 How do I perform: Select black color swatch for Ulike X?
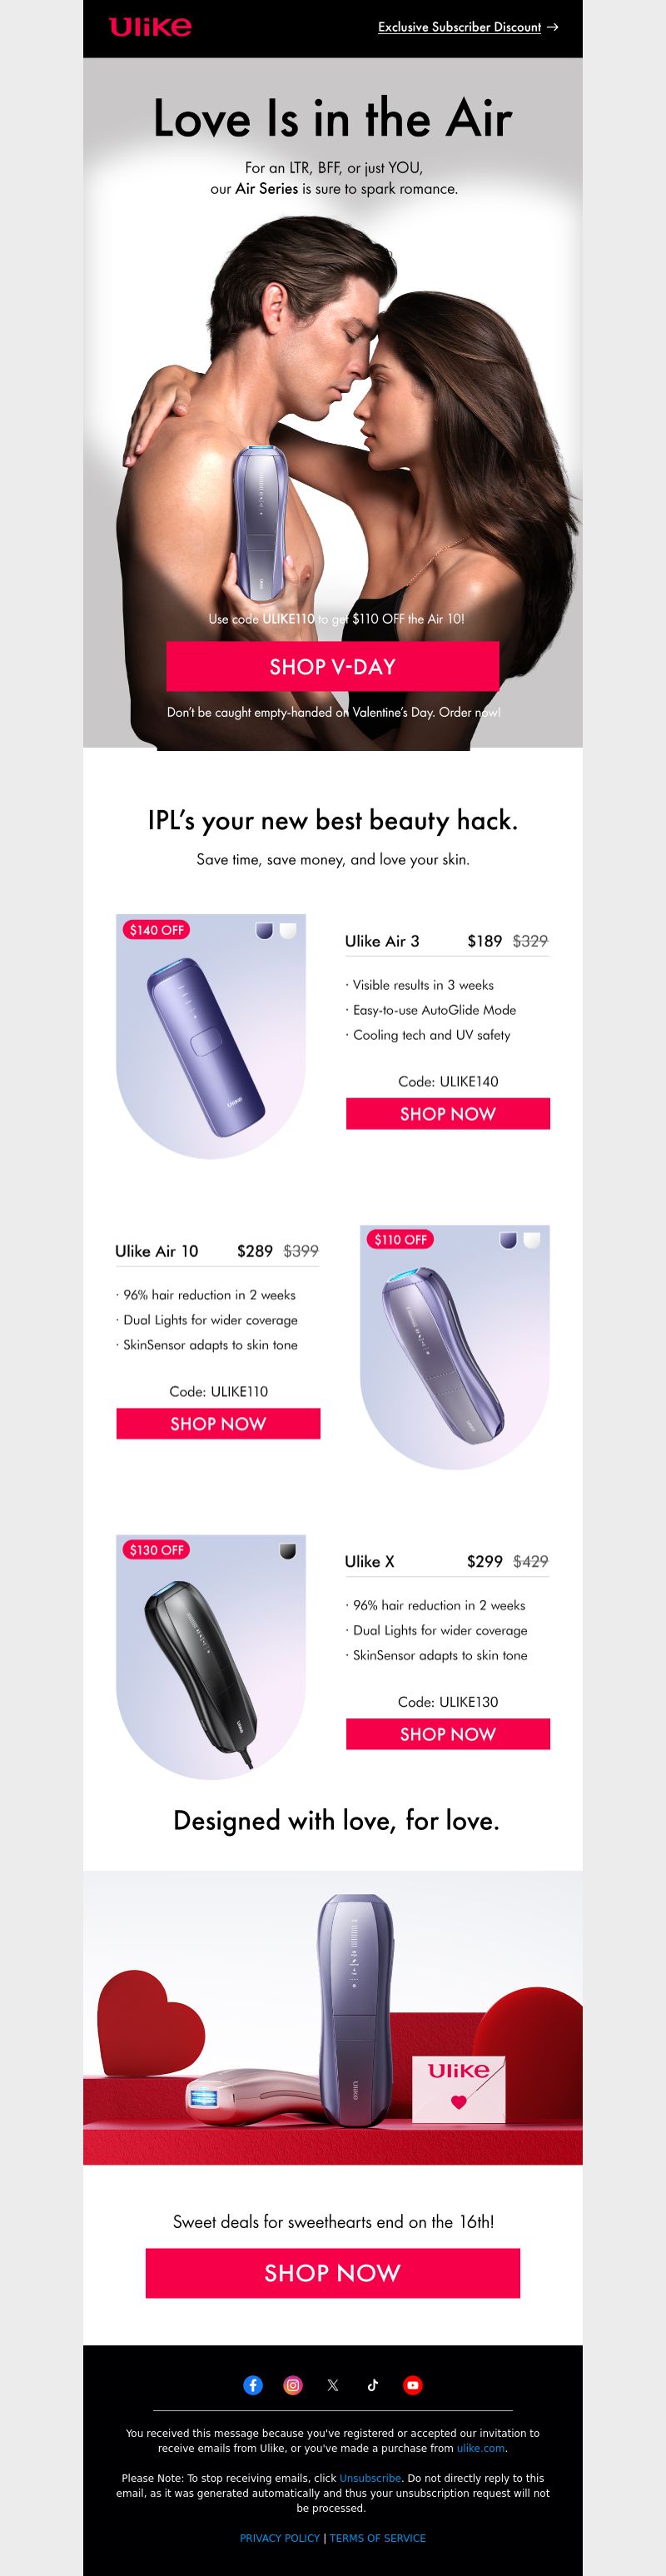tap(288, 1550)
